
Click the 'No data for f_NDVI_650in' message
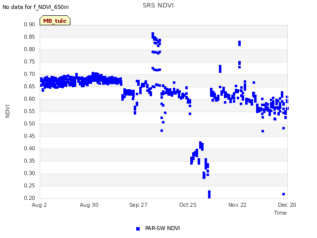(36, 7)
